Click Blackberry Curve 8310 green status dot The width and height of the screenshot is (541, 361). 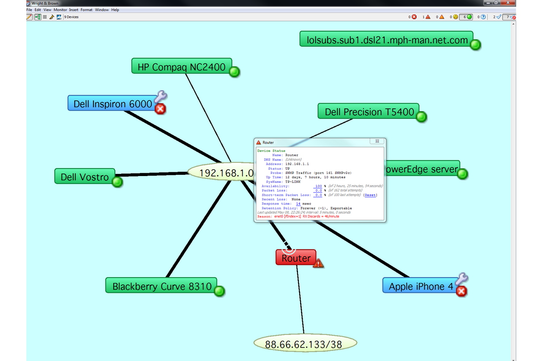pos(219,291)
